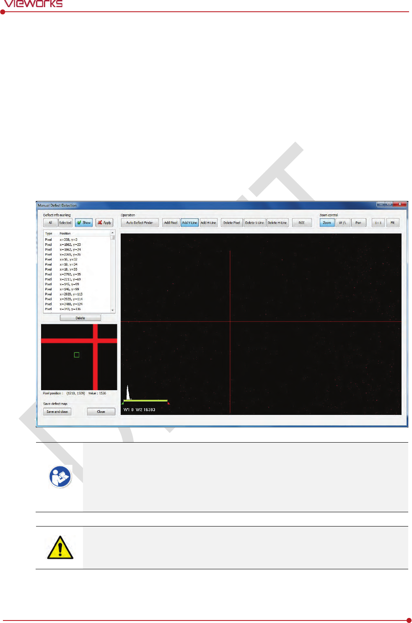This screenshot has height=623, width=412.
Task: Activate the Zoom control mode
Action: pyautogui.click(x=327, y=223)
